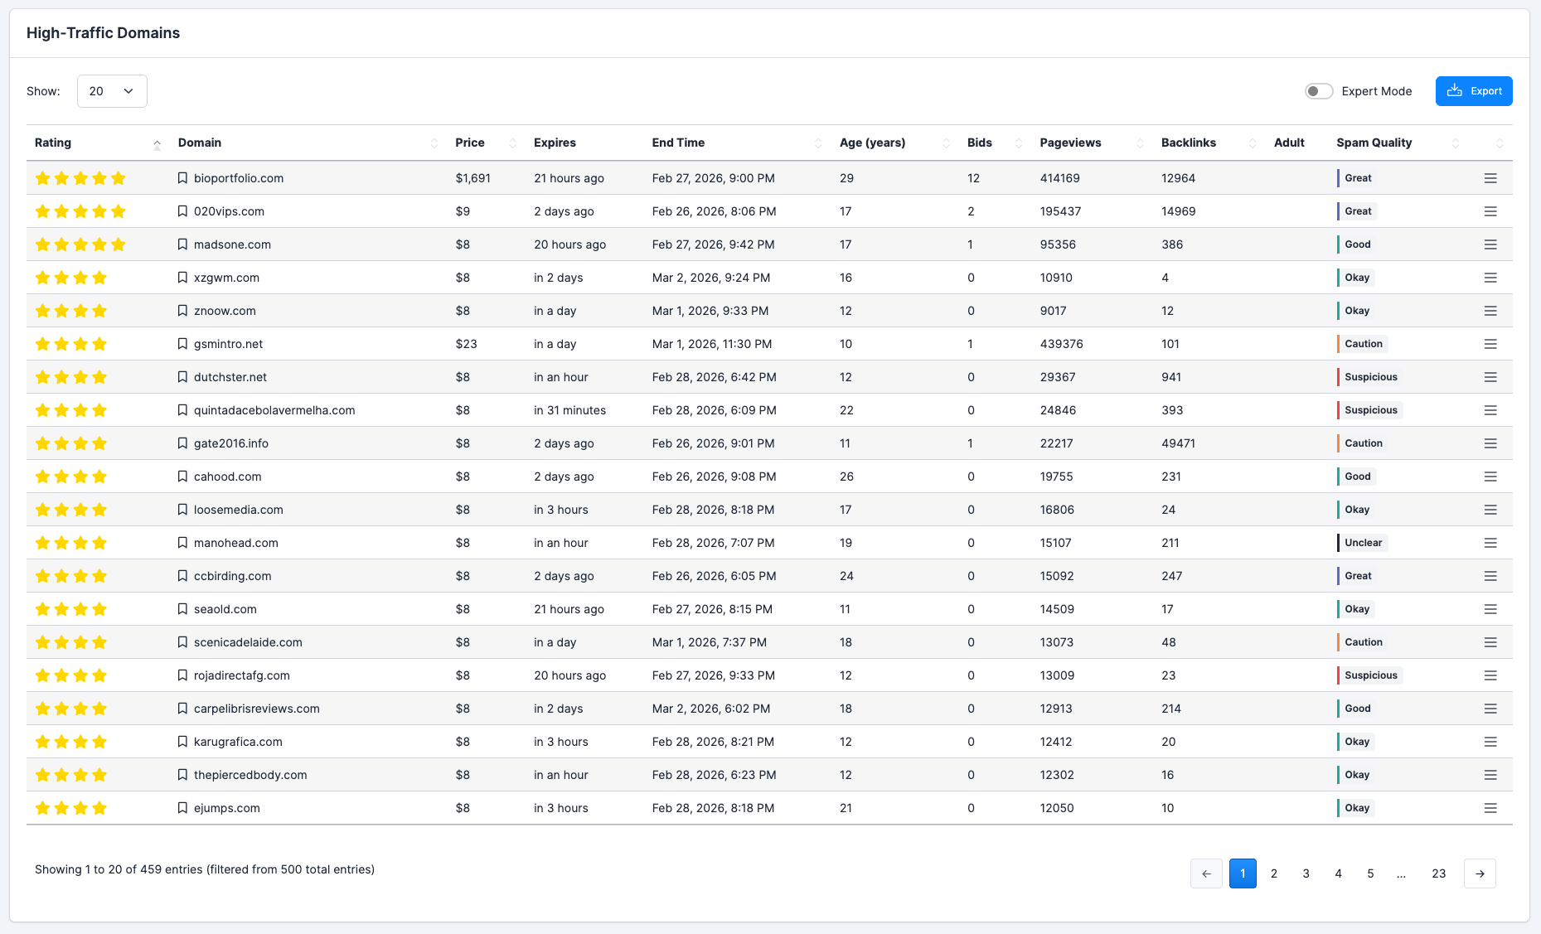Advance to the next results page
Image resolution: width=1541 pixels, height=934 pixels.
[1480, 874]
